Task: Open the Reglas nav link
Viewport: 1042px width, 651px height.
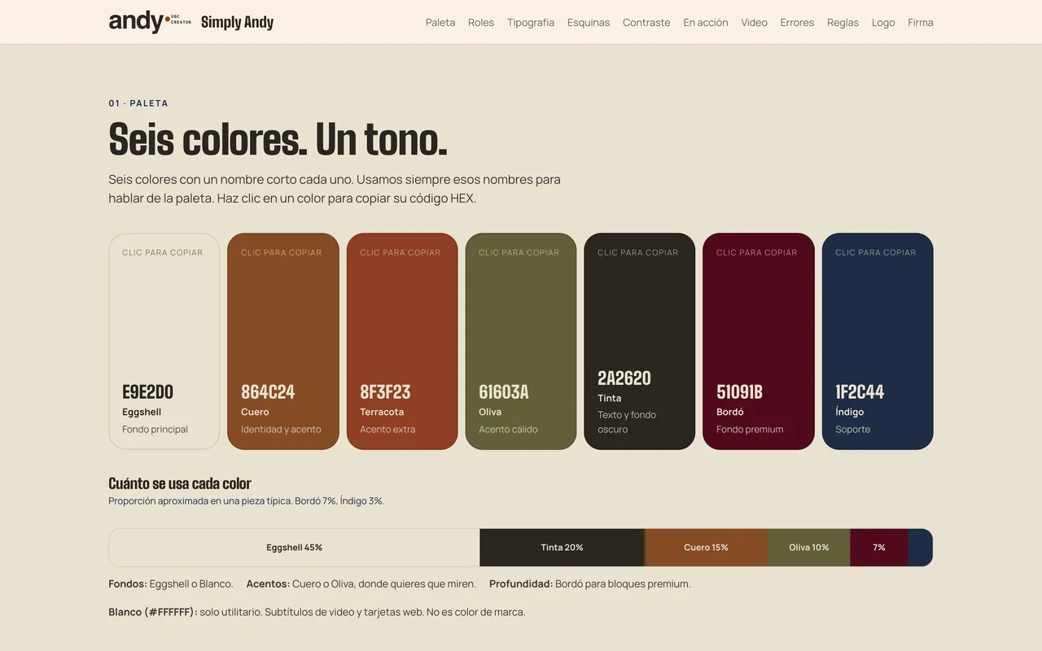Action: 843,23
